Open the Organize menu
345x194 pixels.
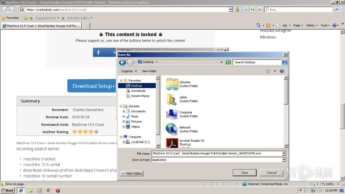[x=129, y=71]
